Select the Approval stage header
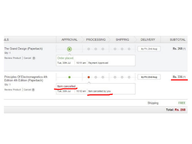192x144 pixels. click(69, 40)
